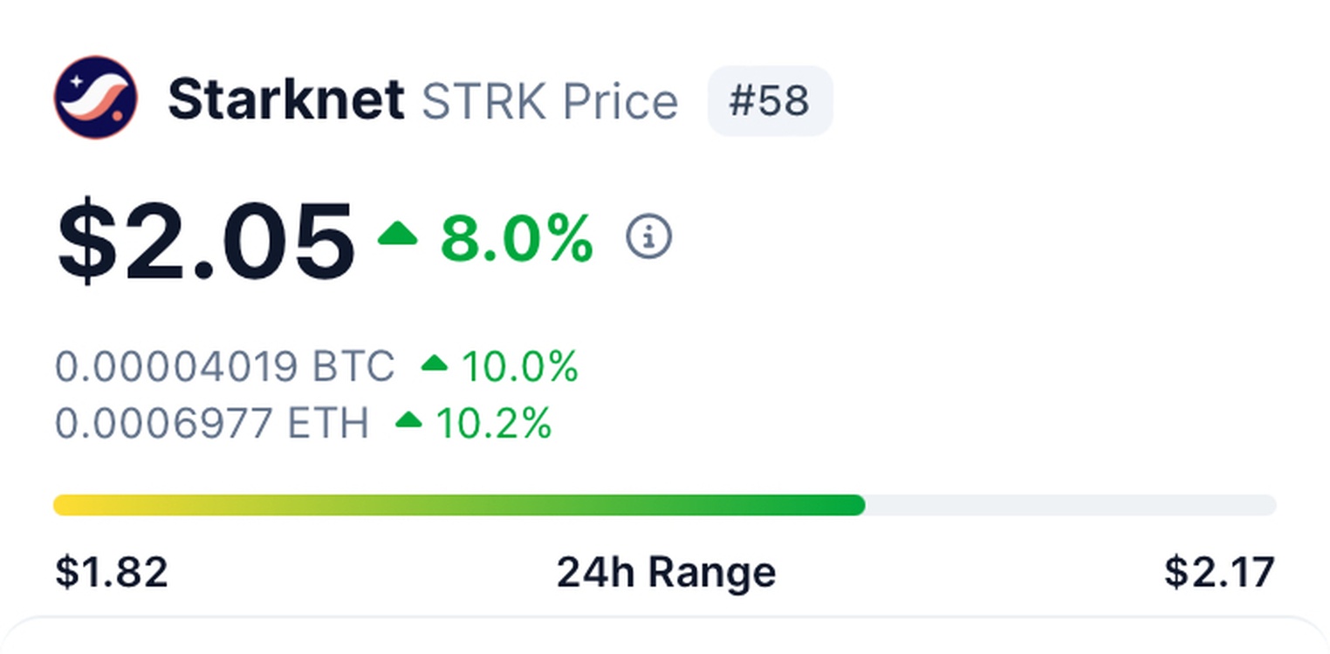Screen dimensions: 1330x654
Task: Click the 8.0% price change figure
Action: coord(517,239)
